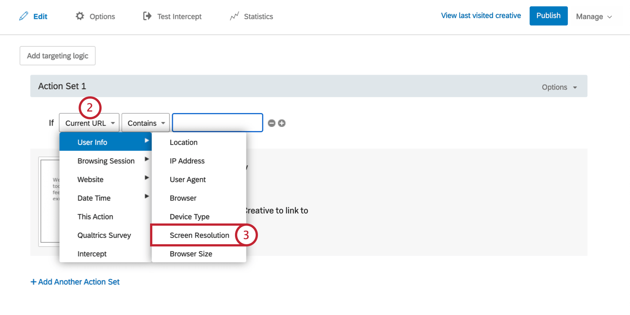Viewport: 630px width, 315px height.
Task: Click the Add targeting logic button
Action: point(57,56)
